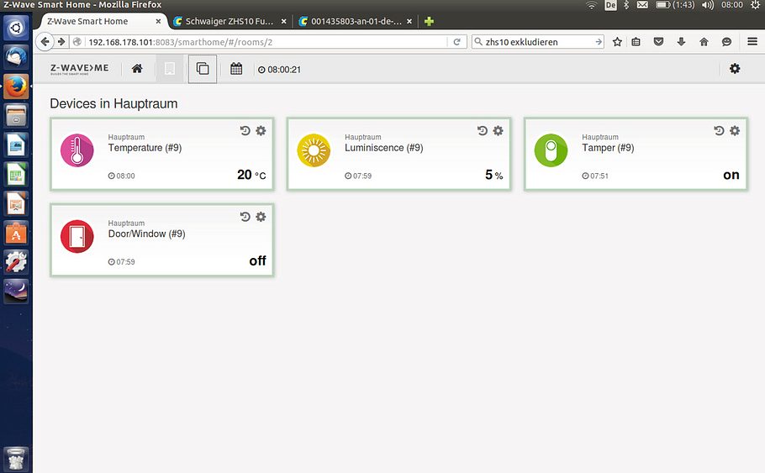Open the events calendar icon

236,69
